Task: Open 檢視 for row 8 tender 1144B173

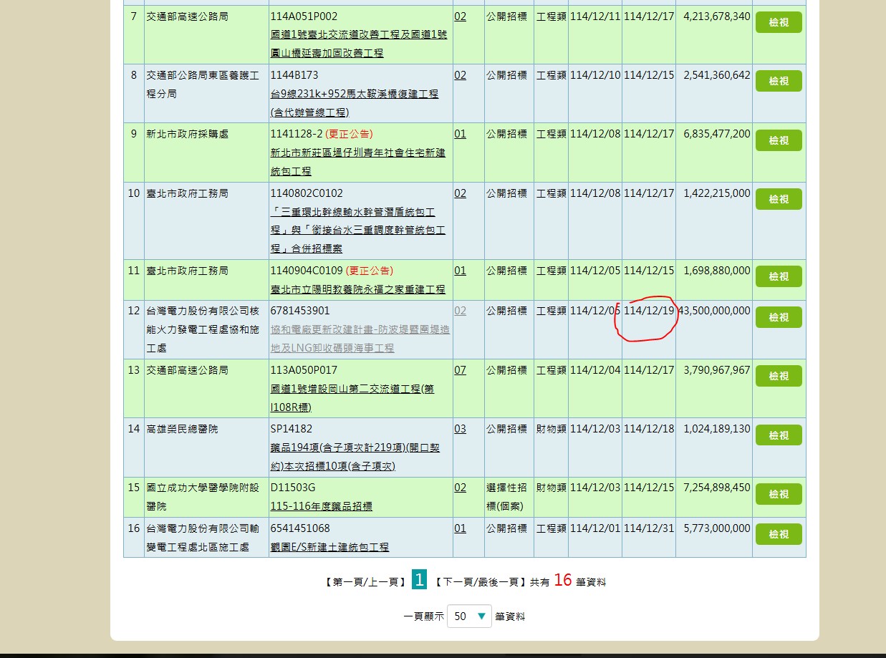Action: pyautogui.click(x=779, y=81)
